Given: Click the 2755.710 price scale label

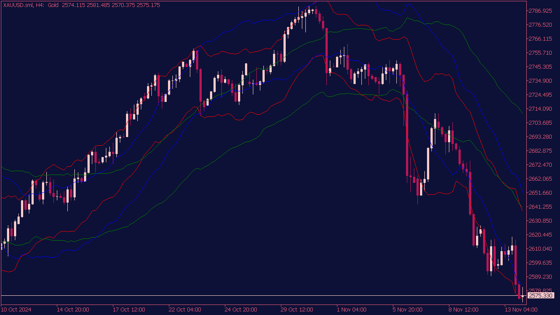Looking at the screenshot, I should (x=541, y=52).
